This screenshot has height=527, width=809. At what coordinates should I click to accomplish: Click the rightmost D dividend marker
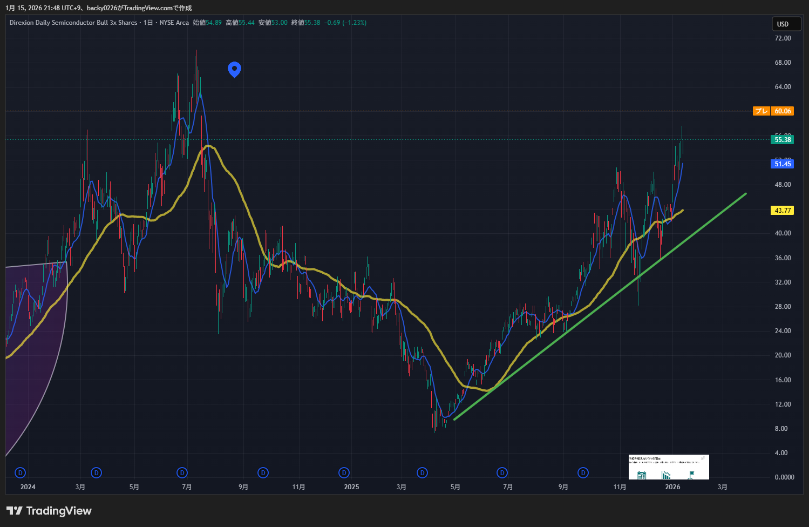pyautogui.click(x=583, y=473)
